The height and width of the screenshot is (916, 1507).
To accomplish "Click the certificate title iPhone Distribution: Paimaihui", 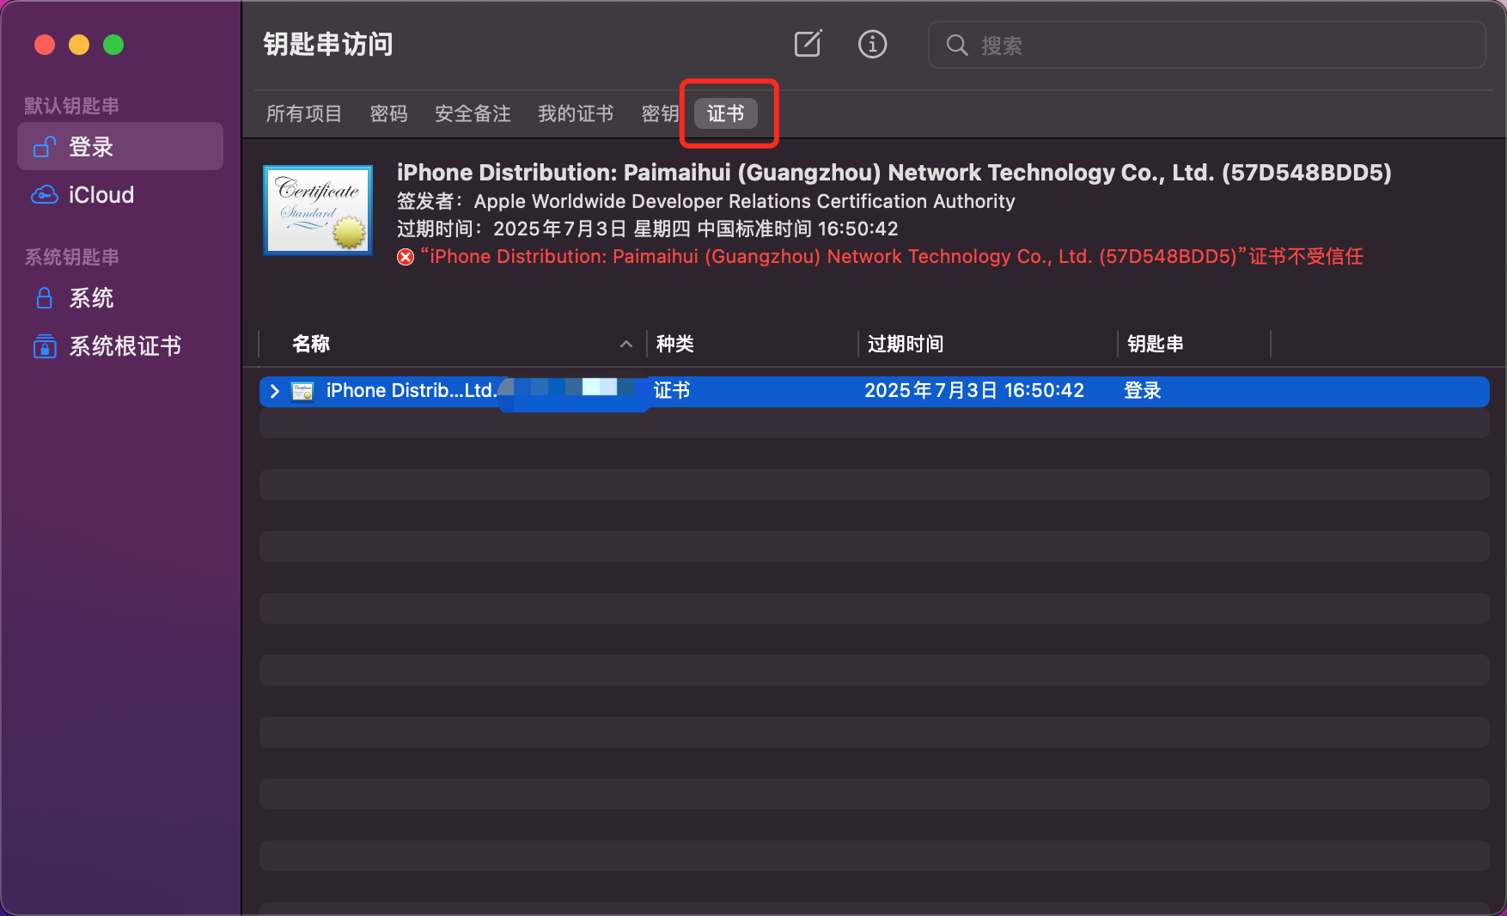I will 894,173.
